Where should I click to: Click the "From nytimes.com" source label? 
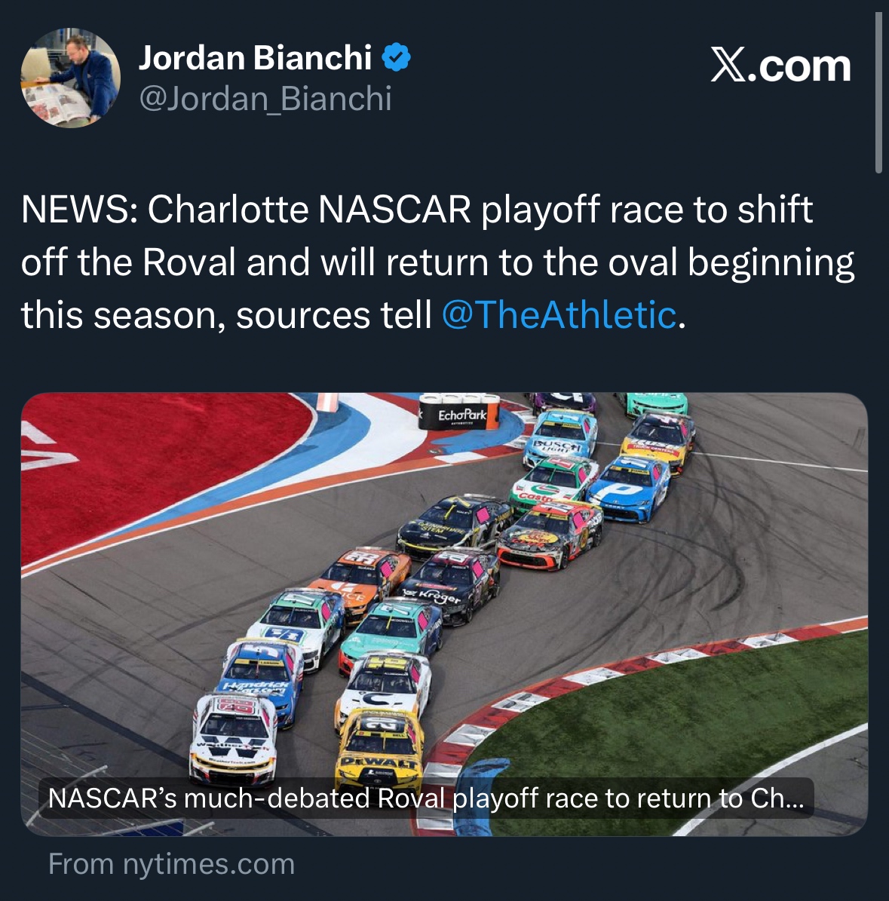pos(171,863)
